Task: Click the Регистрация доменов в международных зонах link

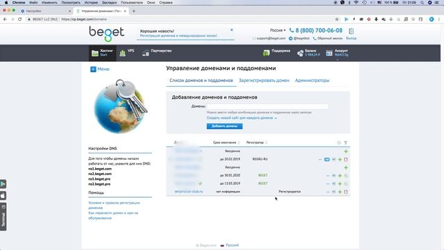Action: coord(178,35)
